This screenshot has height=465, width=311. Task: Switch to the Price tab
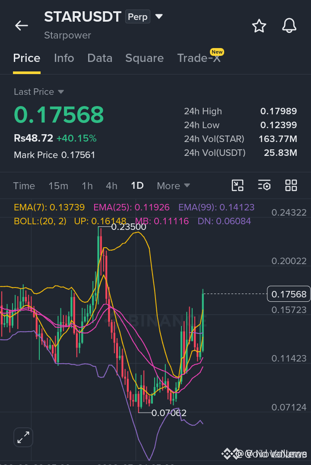point(27,58)
